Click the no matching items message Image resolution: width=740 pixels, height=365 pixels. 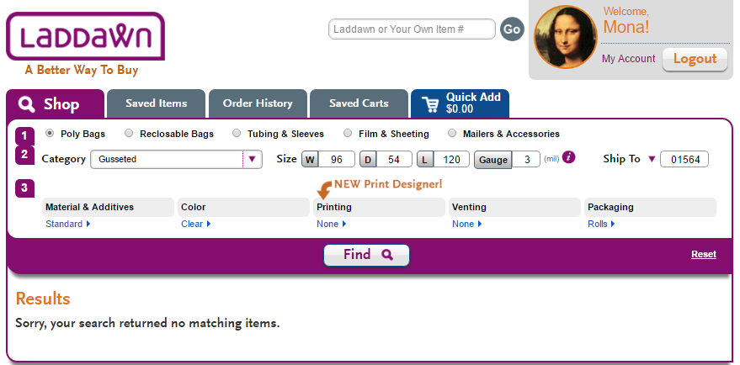pyautogui.click(x=147, y=324)
